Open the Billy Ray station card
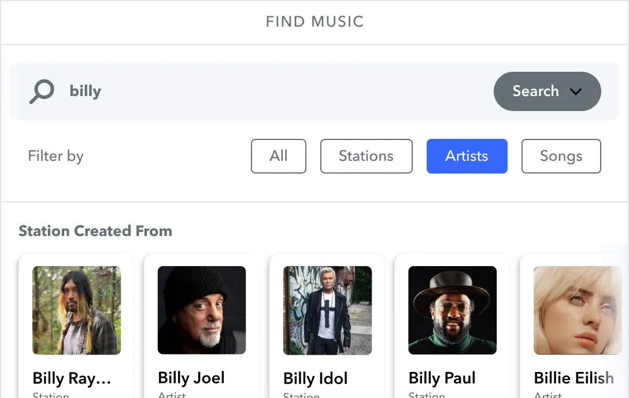Screen dimensions: 629x398 click(x=76, y=324)
